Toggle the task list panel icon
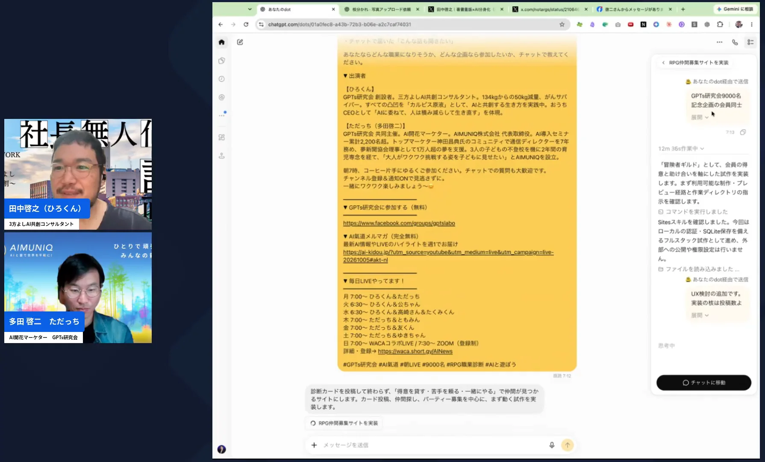The image size is (765, 462). (x=750, y=42)
